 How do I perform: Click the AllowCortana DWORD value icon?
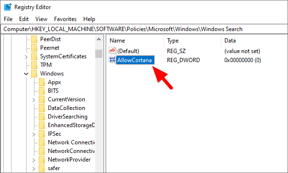pos(112,60)
